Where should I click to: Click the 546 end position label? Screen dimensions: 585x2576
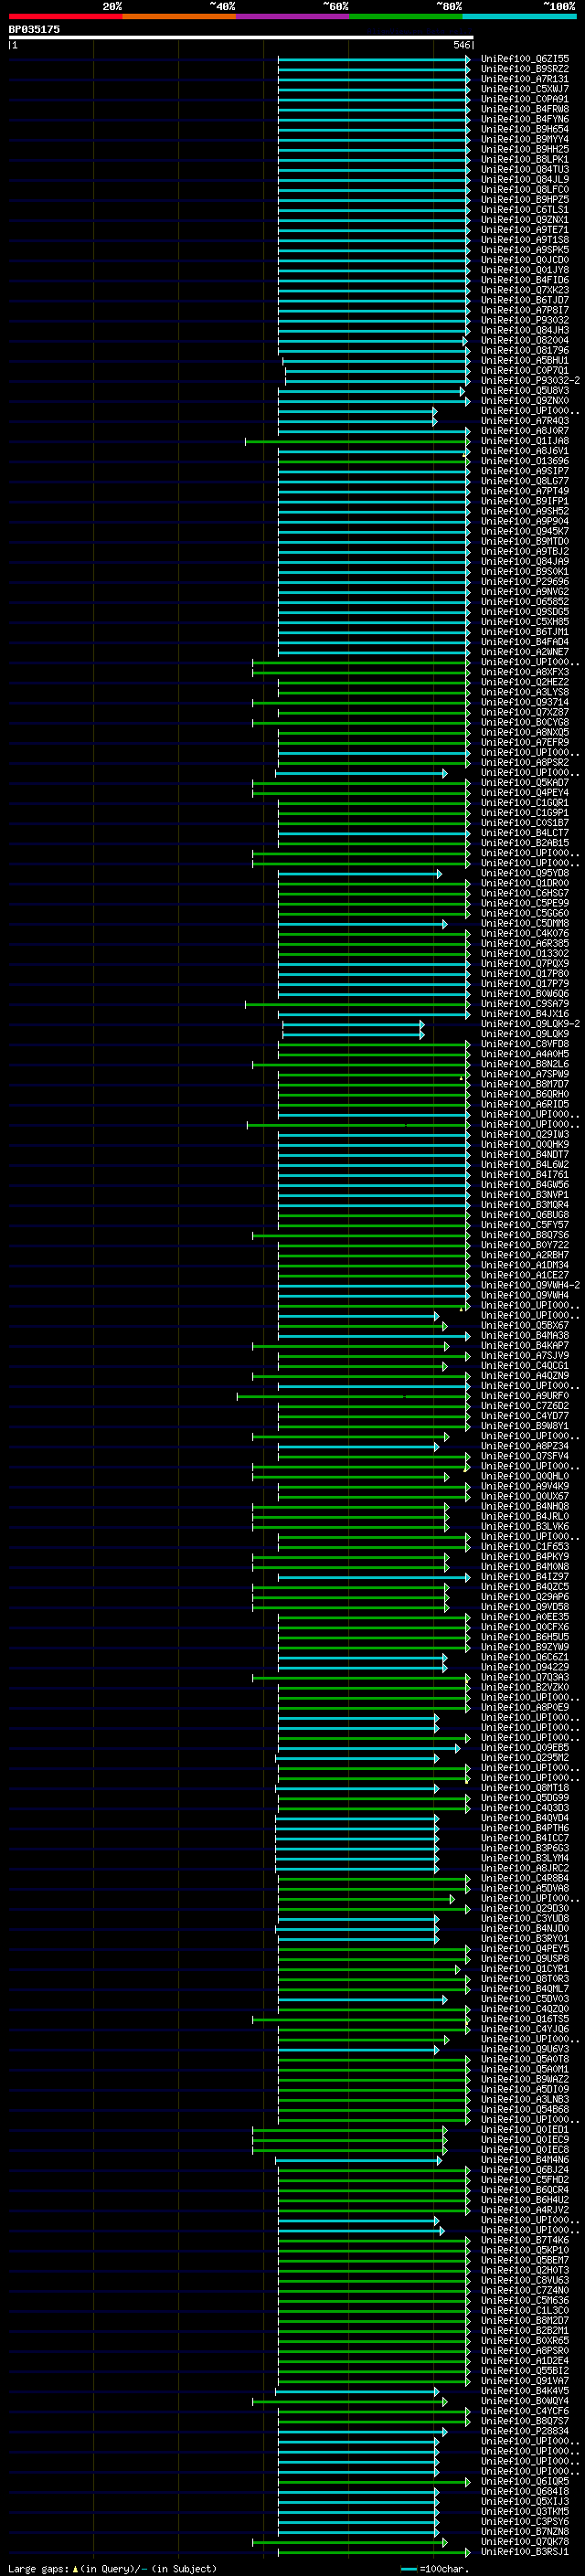point(461,45)
